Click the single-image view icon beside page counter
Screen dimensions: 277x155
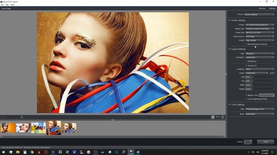click(x=213, y=117)
